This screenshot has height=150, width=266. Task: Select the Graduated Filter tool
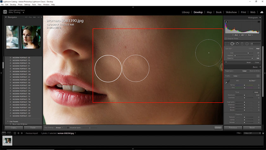pos(242,44)
